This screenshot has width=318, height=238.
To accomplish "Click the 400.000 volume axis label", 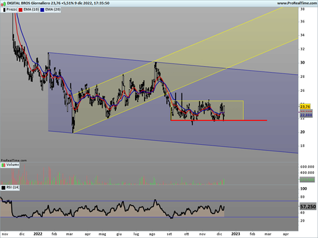I will [x=307, y=173].
